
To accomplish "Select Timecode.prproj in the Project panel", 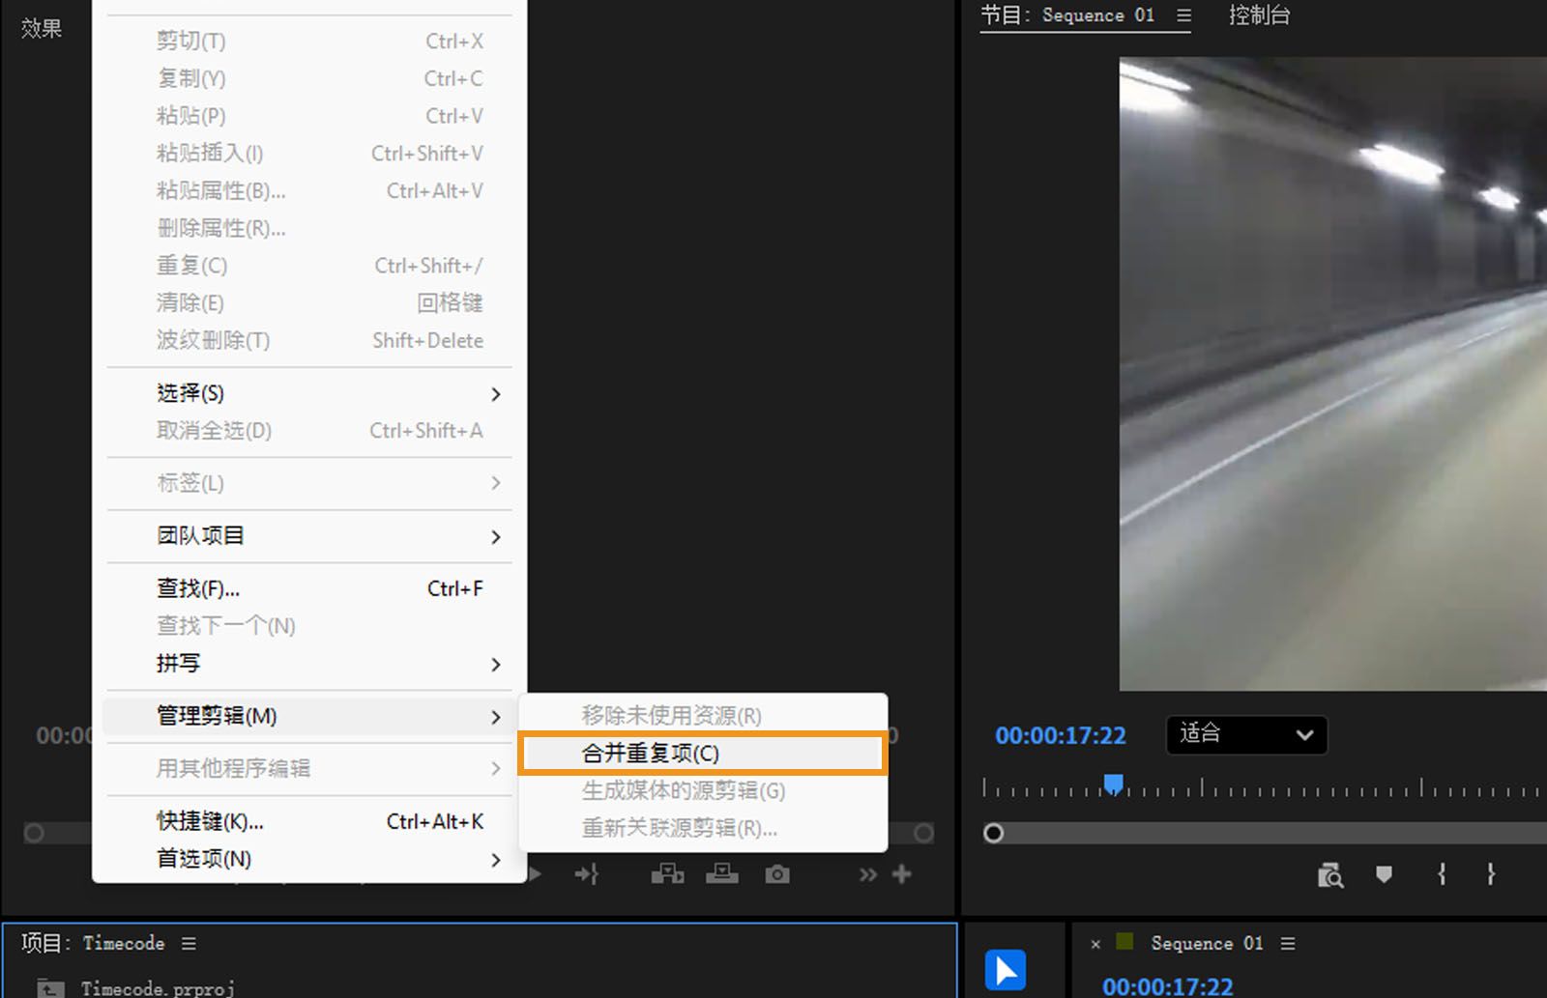I will 158,986.
